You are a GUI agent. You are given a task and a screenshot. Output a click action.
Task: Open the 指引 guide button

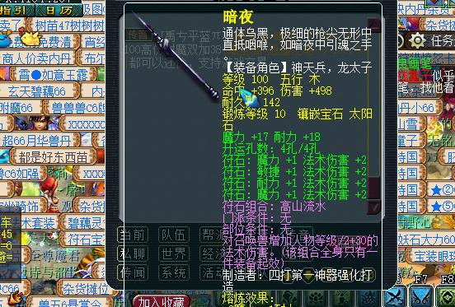pyautogui.click(x=16, y=11)
